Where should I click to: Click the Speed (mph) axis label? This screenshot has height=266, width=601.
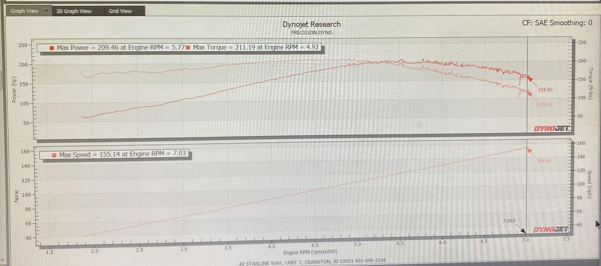click(589, 184)
